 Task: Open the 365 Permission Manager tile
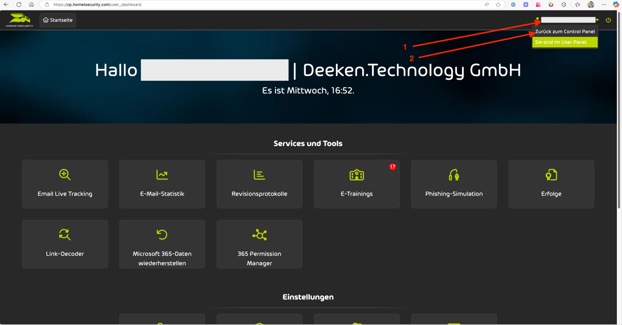(x=260, y=244)
